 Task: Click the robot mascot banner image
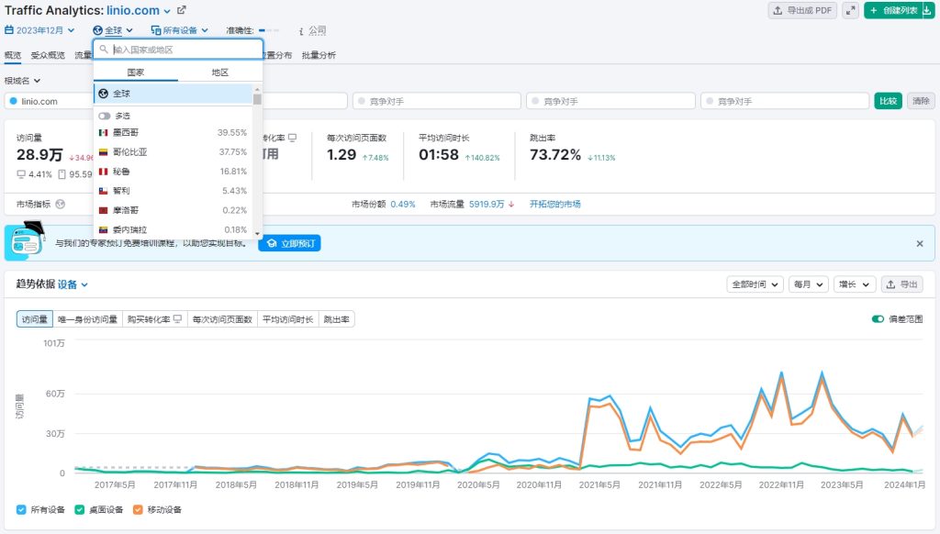[x=27, y=239]
